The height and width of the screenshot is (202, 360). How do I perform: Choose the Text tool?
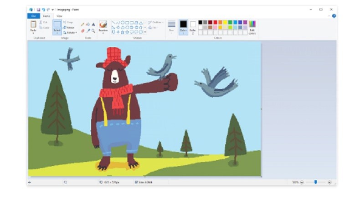point(93,25)
